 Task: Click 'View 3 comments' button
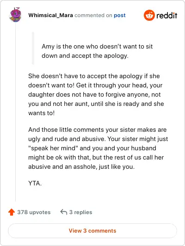point(92,231)
